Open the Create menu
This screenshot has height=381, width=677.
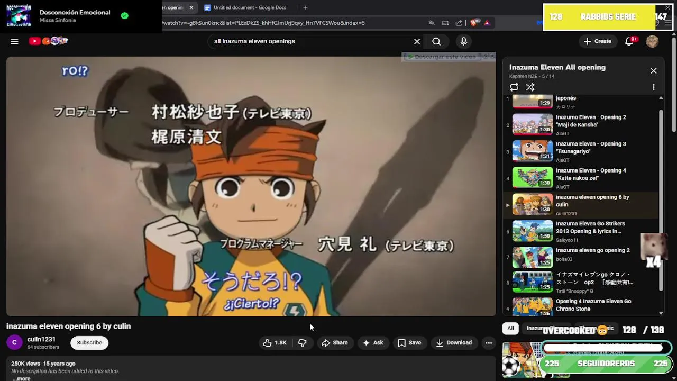coord(598,41)
